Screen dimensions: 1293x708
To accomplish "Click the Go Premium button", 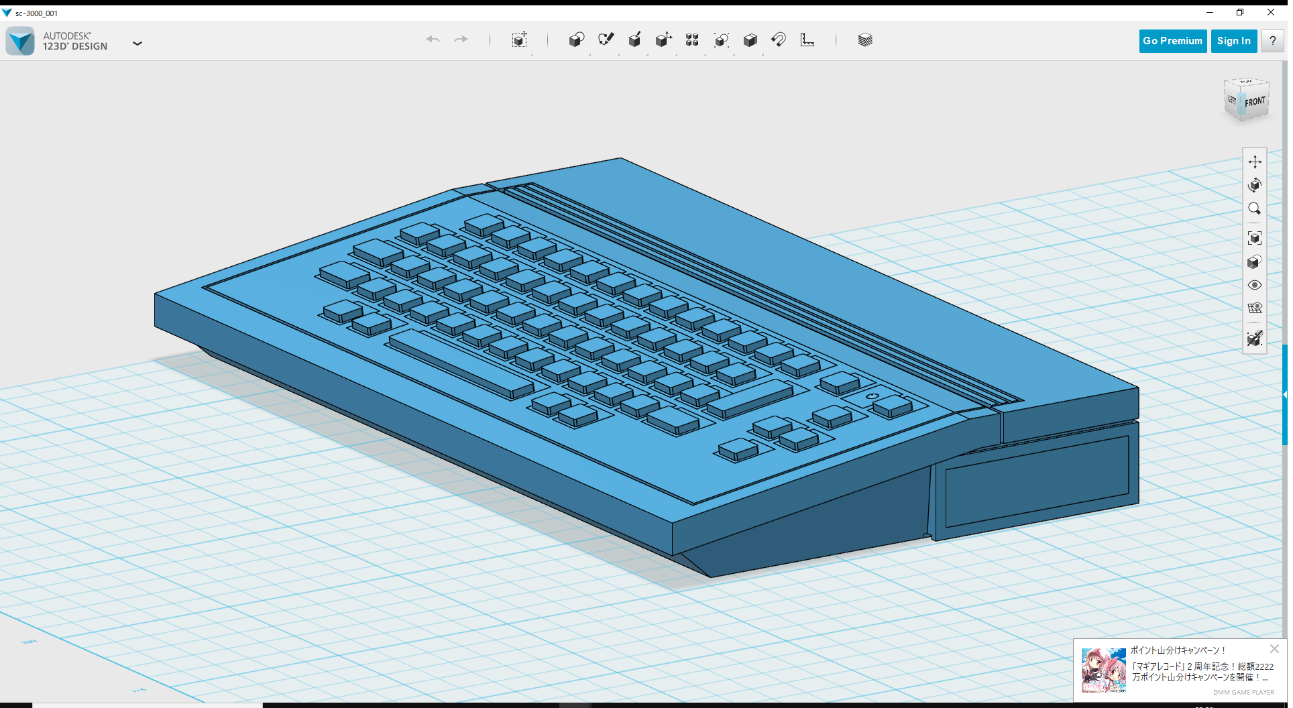I will point(1172,41).
